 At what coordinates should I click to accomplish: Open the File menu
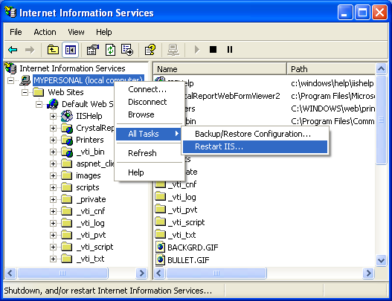tap(16, 32)
